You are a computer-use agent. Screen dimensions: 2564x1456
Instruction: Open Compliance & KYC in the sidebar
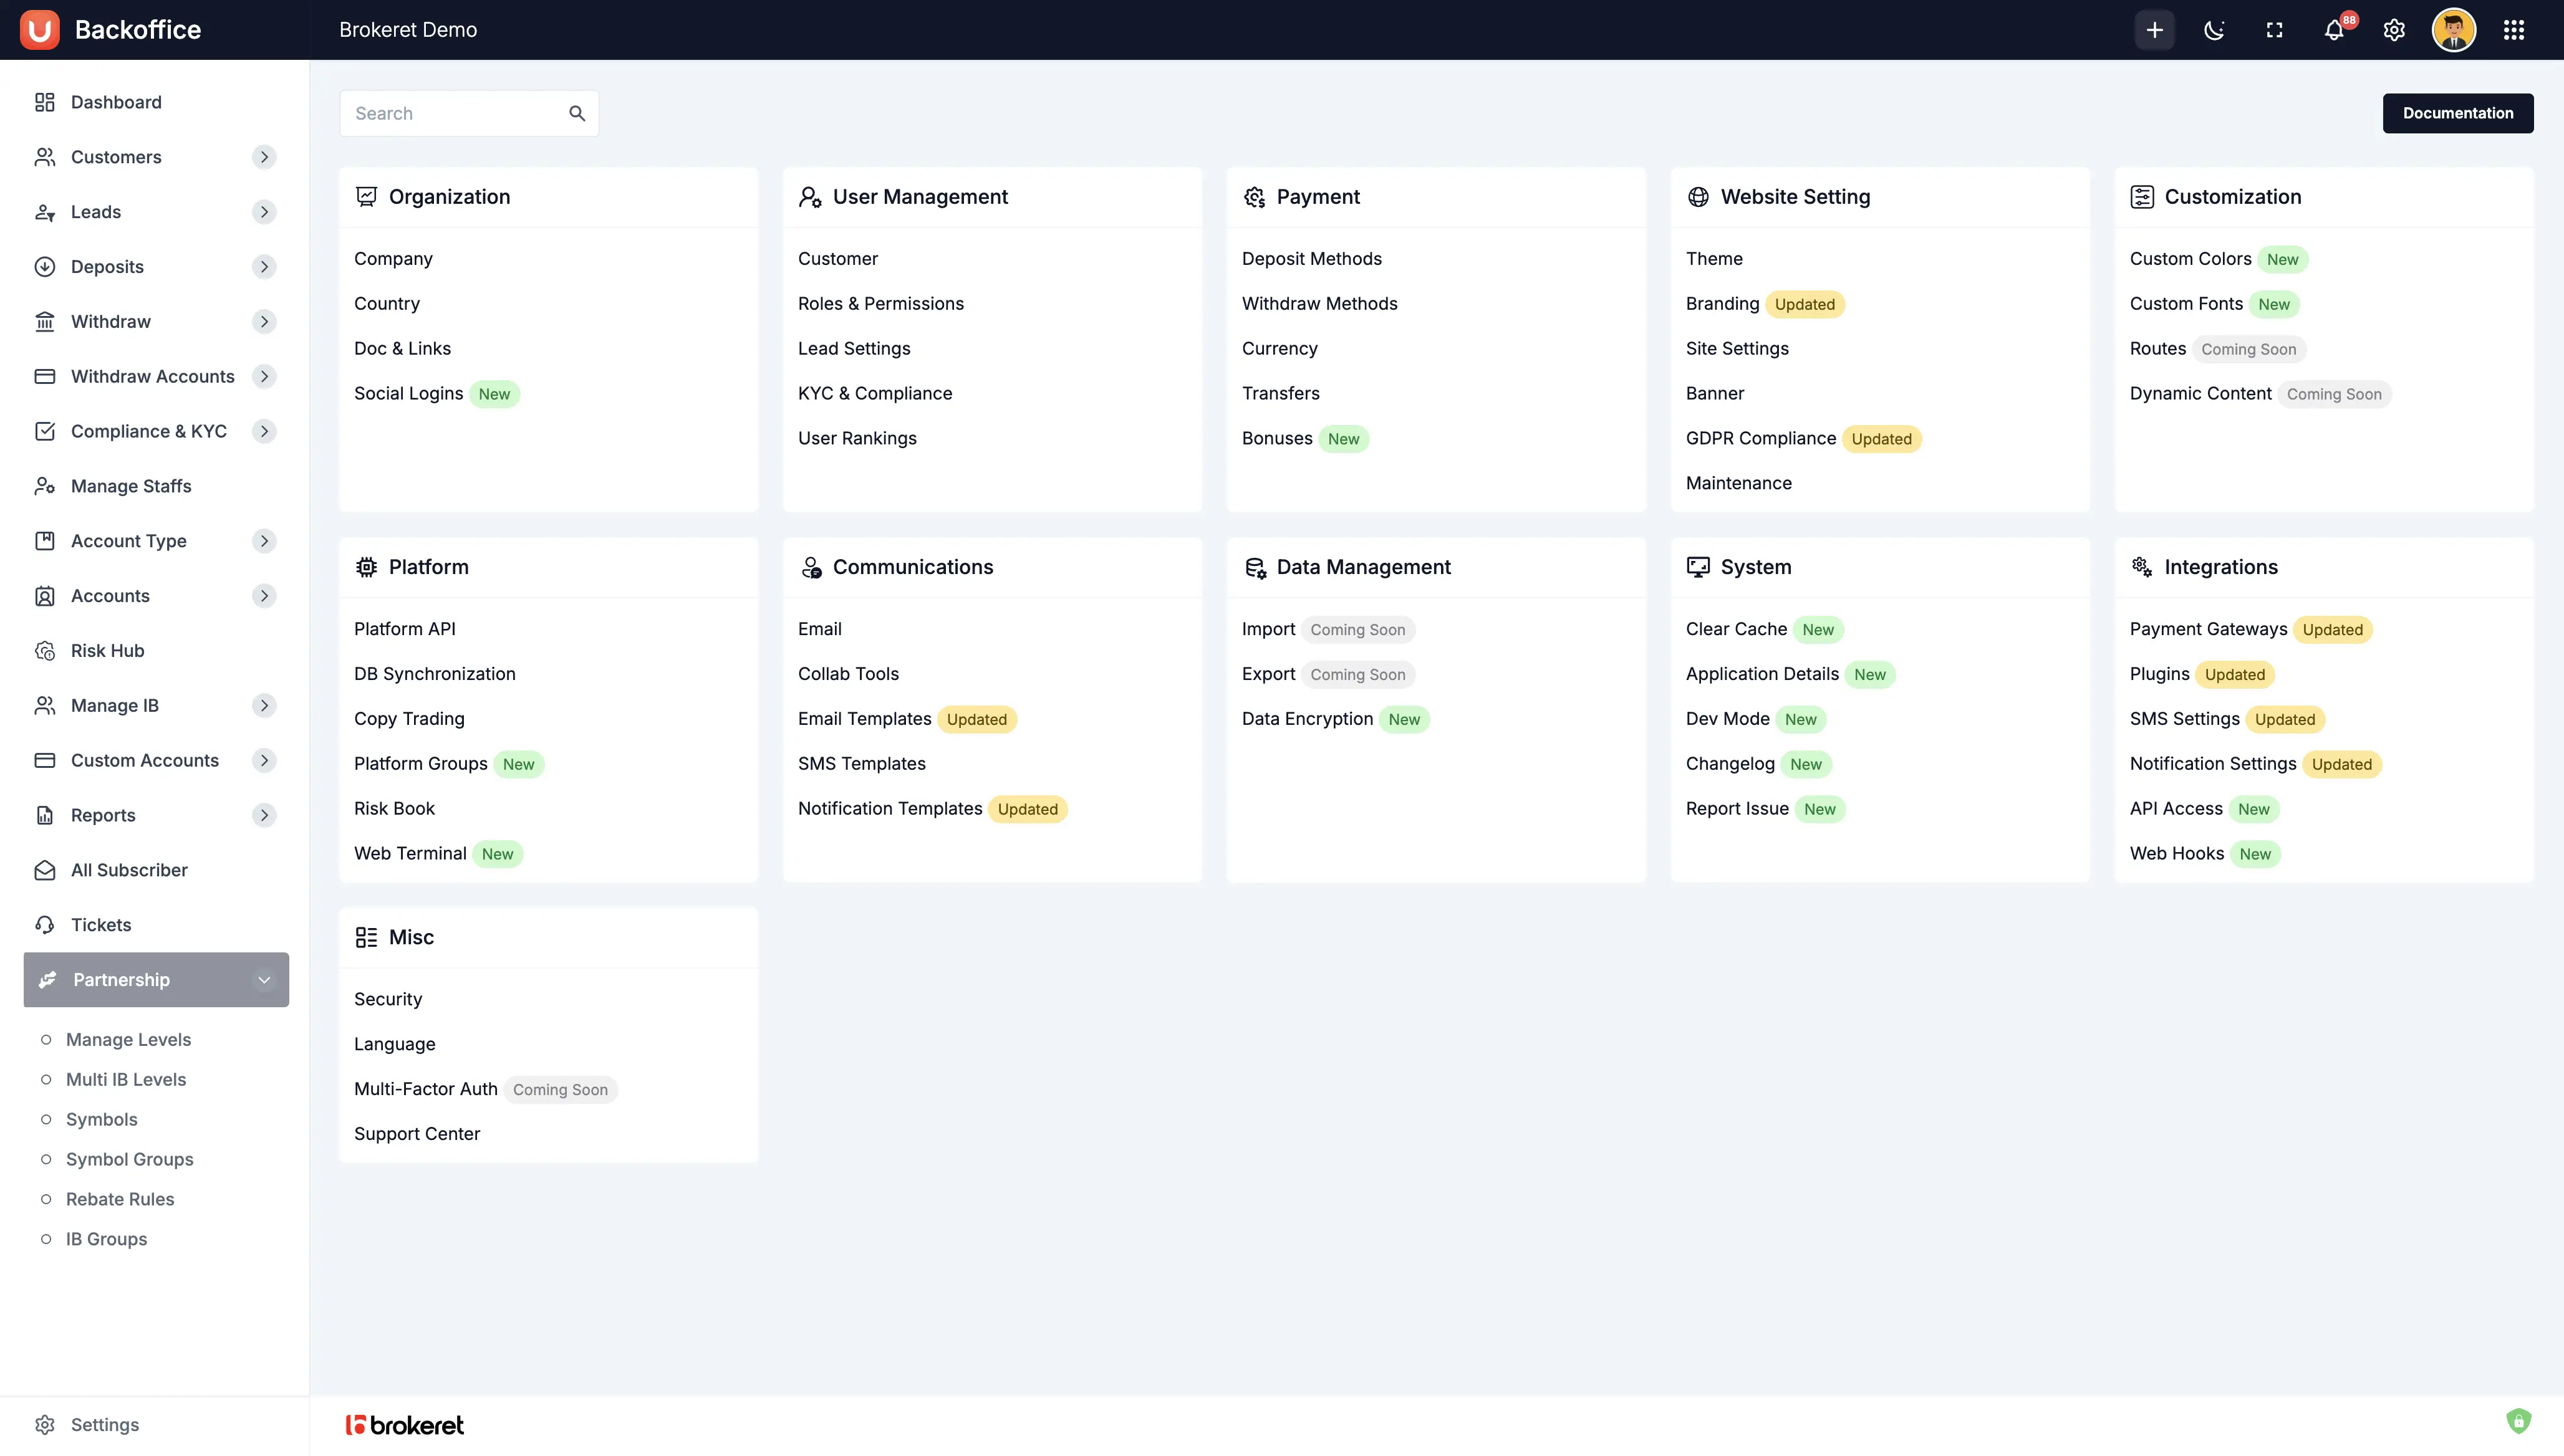(149, 431)
